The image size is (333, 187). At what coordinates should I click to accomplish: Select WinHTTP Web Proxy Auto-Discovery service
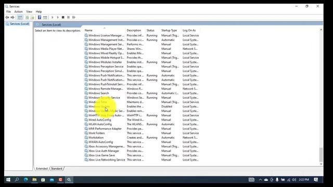pos(142,115)
